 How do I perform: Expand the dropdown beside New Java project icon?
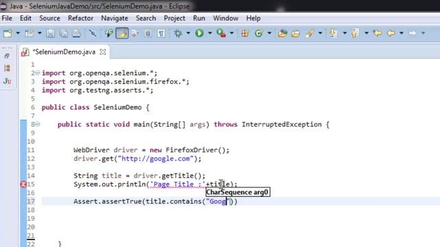point(40,34)
